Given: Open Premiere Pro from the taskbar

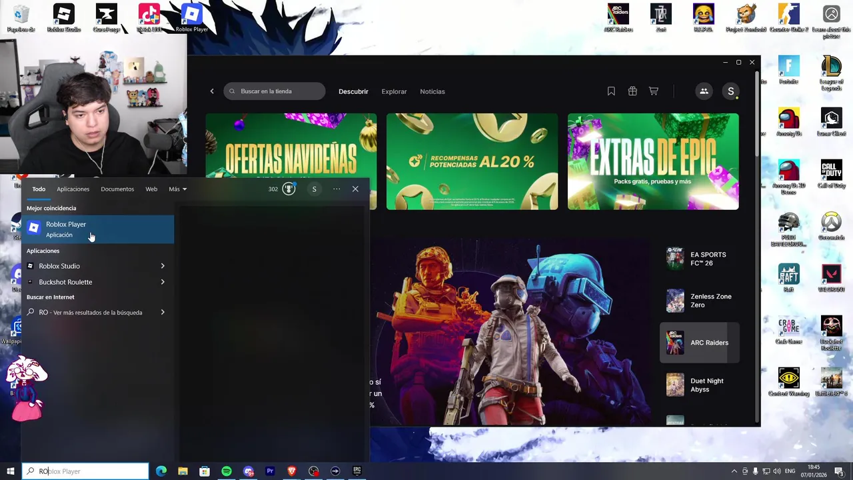Looking at the screenshot, I should (x=270, y=471).
